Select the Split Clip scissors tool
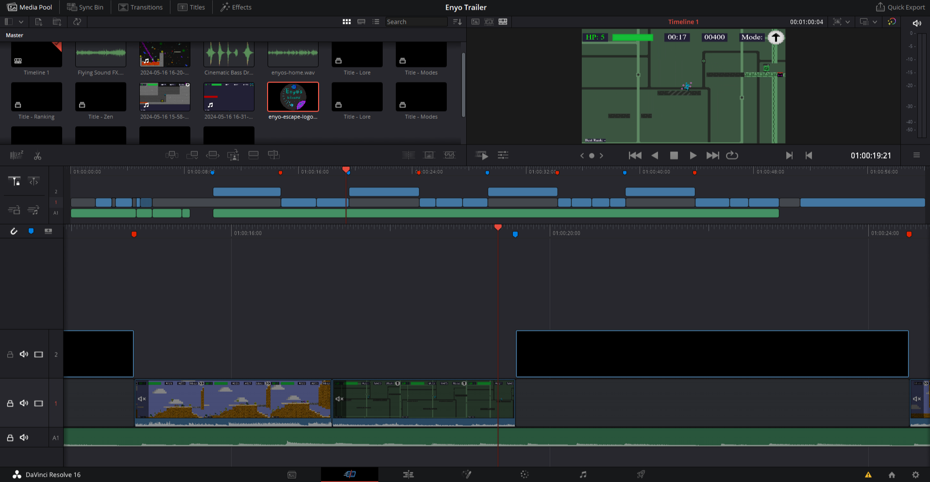The image size is (930, 482). 37,156
